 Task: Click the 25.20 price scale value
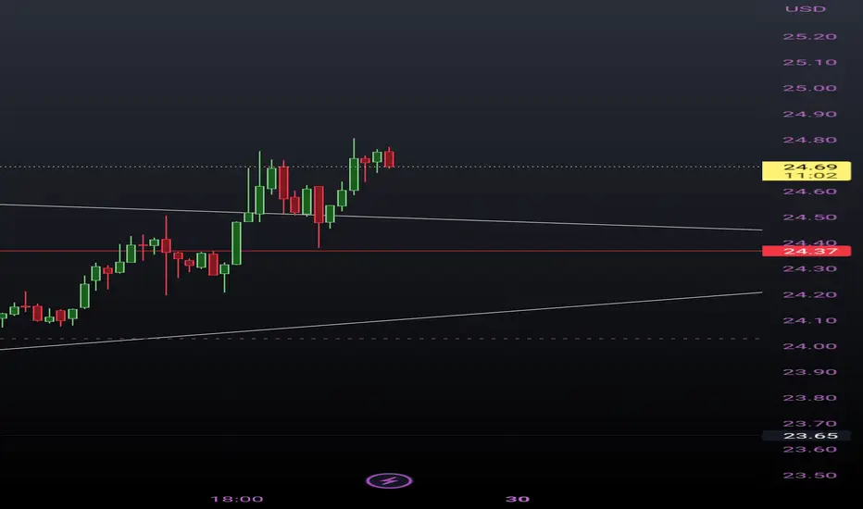click(809, 37)
